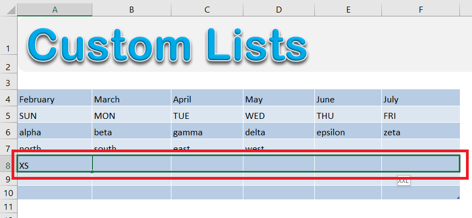
Task: Click the fill handle below XS cell
Action: tap(92, 171)
